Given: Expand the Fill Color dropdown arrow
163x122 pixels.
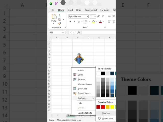Looking at the screenshot, I should coord(97,22).
